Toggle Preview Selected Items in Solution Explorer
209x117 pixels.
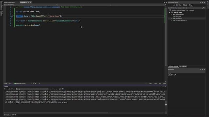192,5
